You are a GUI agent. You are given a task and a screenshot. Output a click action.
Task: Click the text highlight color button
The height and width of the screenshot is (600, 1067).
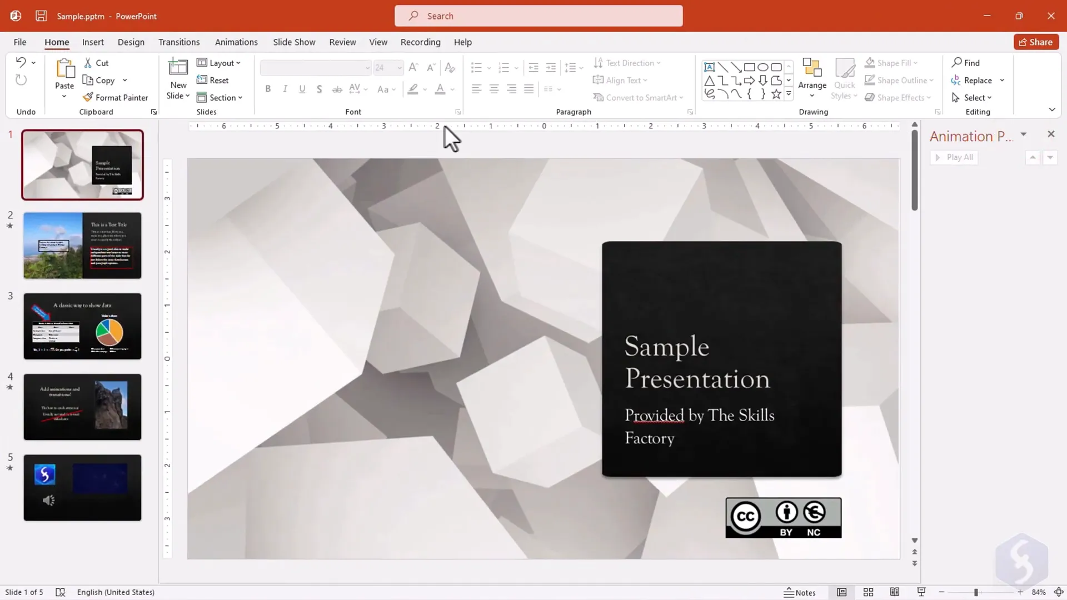tap(412, 89)
